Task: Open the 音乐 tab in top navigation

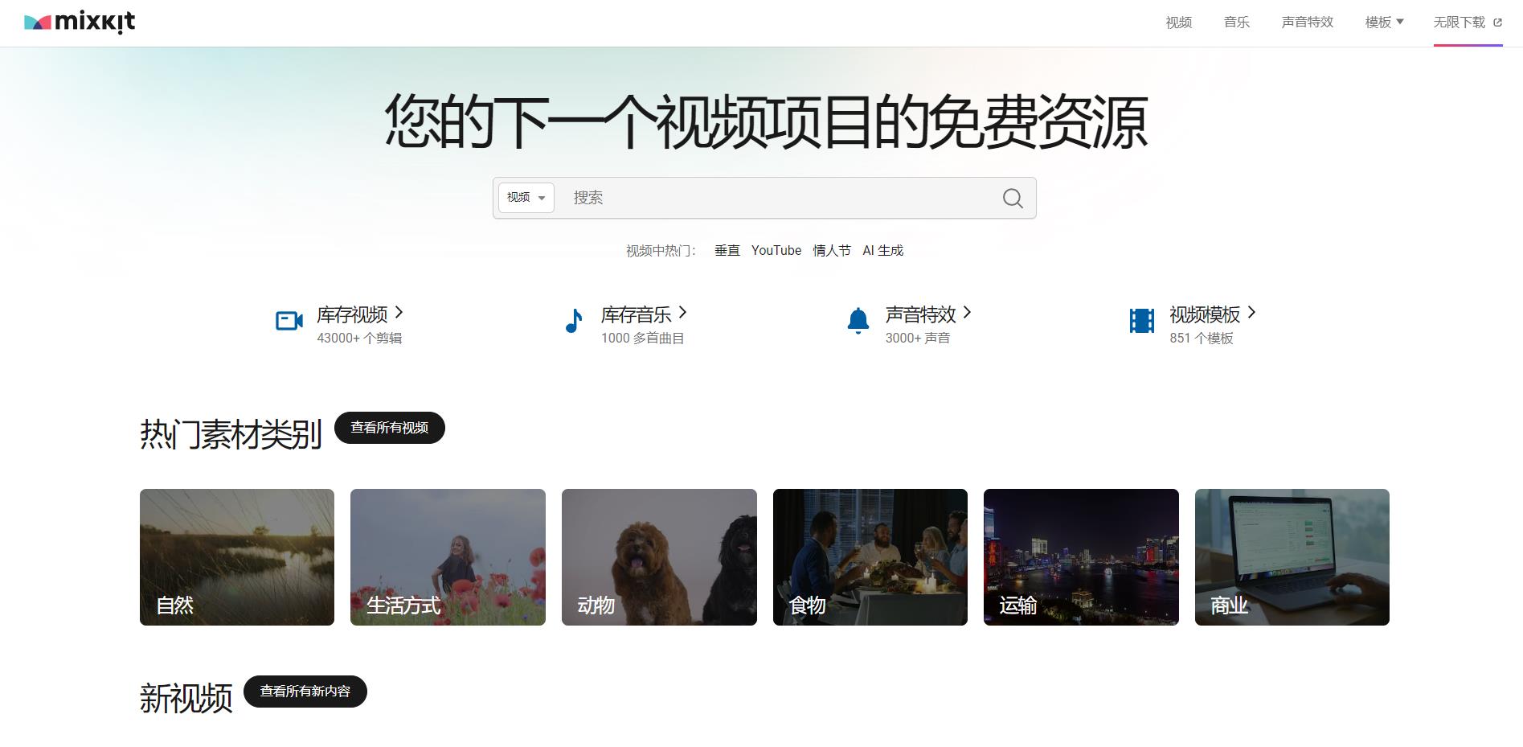Action: click(x=1236, y=23)
